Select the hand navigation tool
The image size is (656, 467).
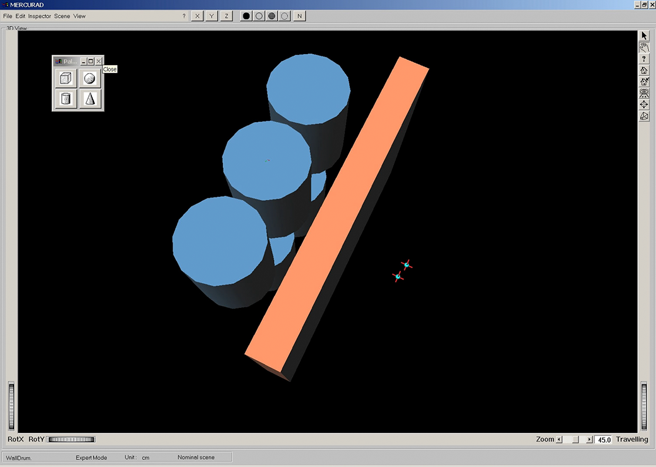(x=644, y=47)
